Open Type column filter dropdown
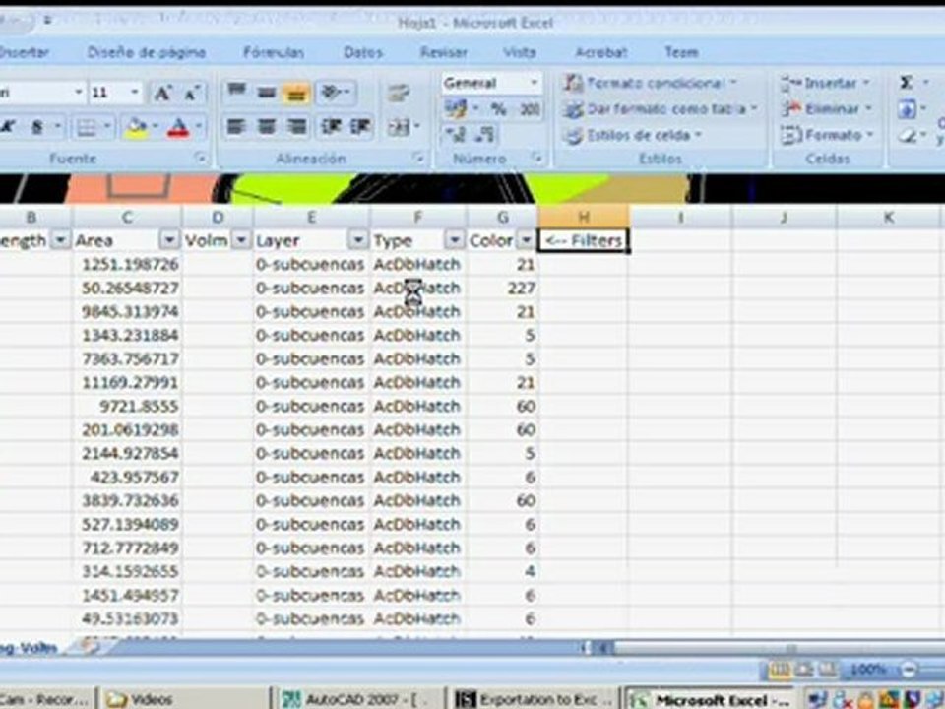Image resolution: width=945 pixels, height=709 pixels. [454, 240]
